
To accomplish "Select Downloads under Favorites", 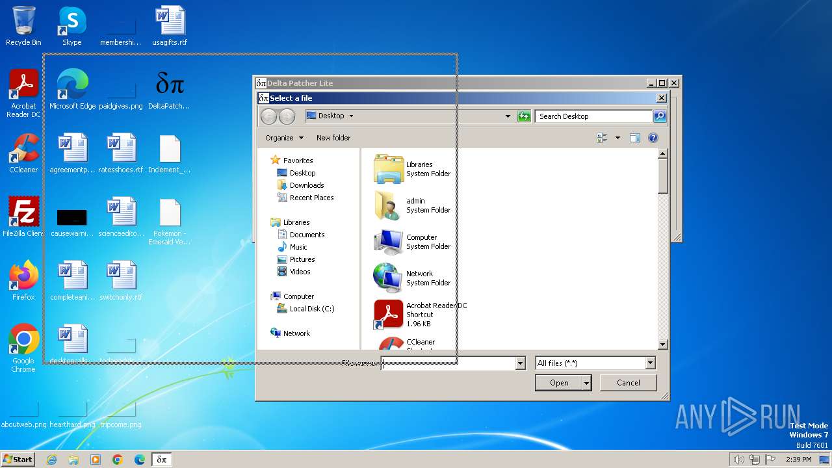I will click(x=300, y=185).
